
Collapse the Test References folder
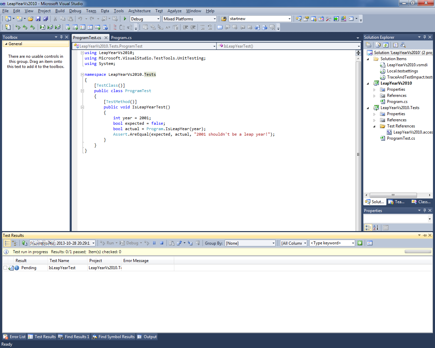coord(375,126)
